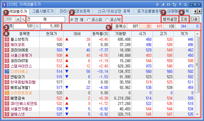Image resolution: width=204 pixels, height=121 pixels.
Task: Click the pin/link icon in title bar
Action: [x=169, y=5]
